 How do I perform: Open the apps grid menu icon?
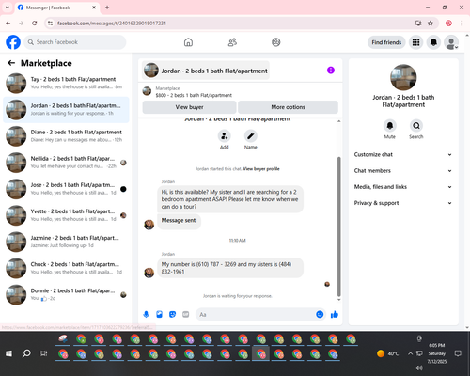pos(415,42)
